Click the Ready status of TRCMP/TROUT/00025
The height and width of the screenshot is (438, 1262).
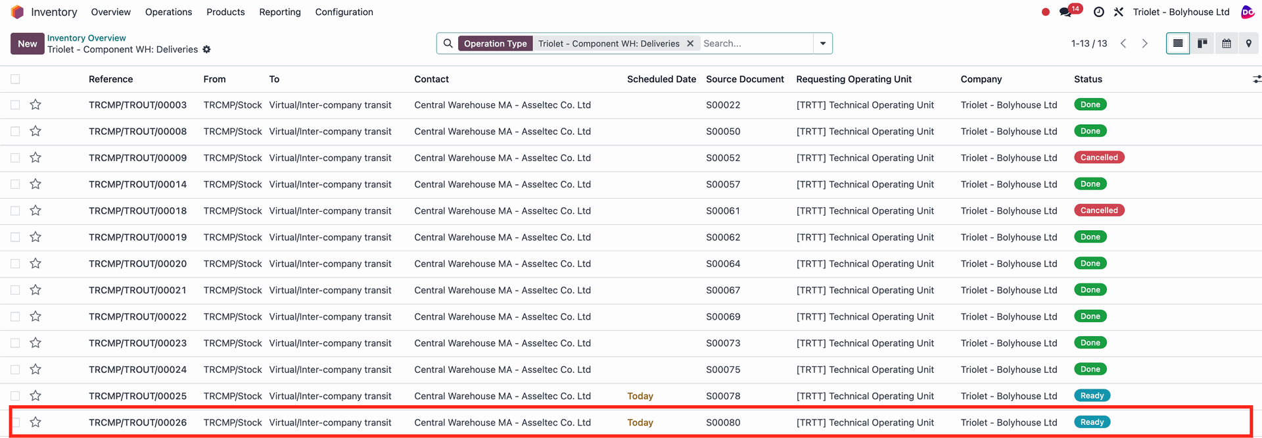click(x=1092, y=396)
